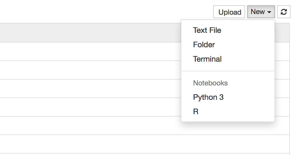Select the sixth empty file list row
The width and height of the screenshot is (297, 155).
(89, 144)
